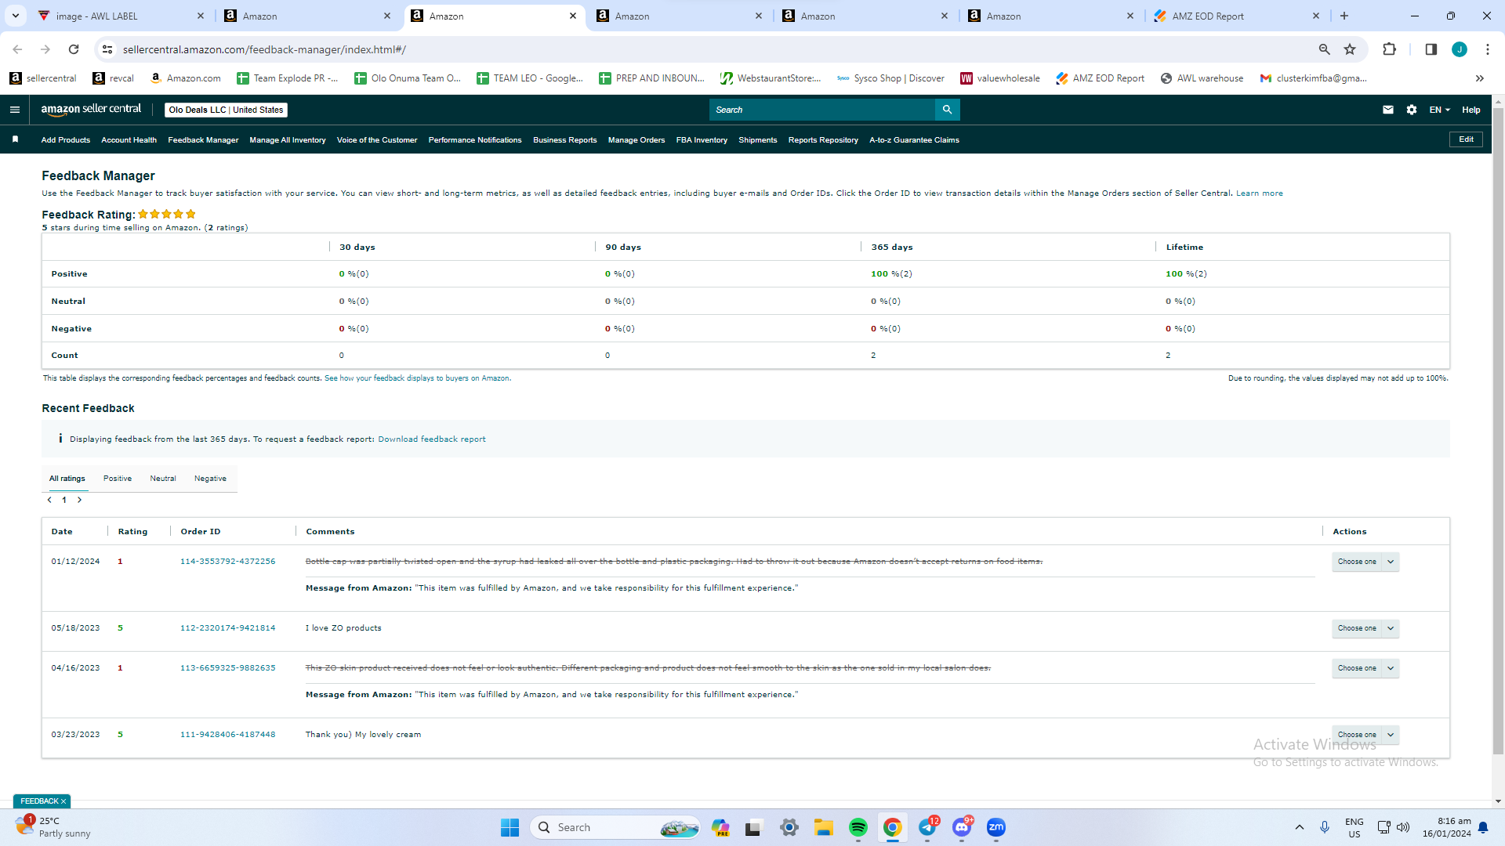Image resolution: width=1505 pixels, height=846 pixels.
Task: Open the Chrome extensions puzzle icon
Action: 1389,49
